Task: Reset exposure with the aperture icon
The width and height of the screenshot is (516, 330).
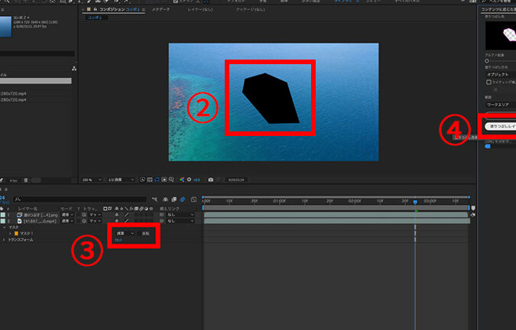Action: (190, 180)
